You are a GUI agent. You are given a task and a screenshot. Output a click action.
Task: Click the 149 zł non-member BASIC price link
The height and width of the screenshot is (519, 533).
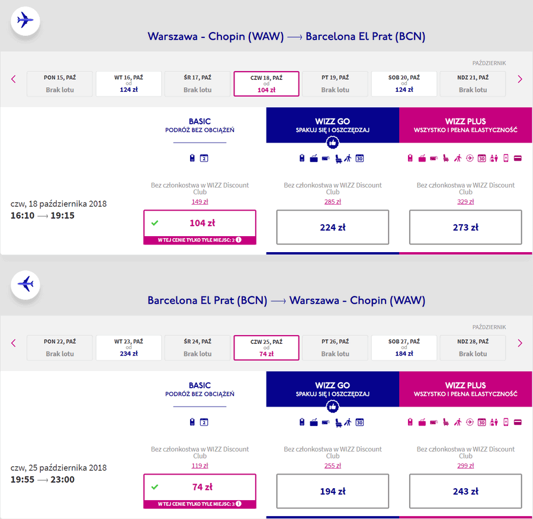[200, 201]
